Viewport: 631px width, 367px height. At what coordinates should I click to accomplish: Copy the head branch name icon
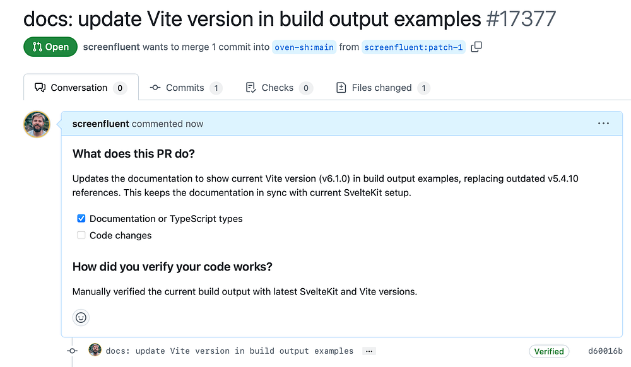(477, 47)
